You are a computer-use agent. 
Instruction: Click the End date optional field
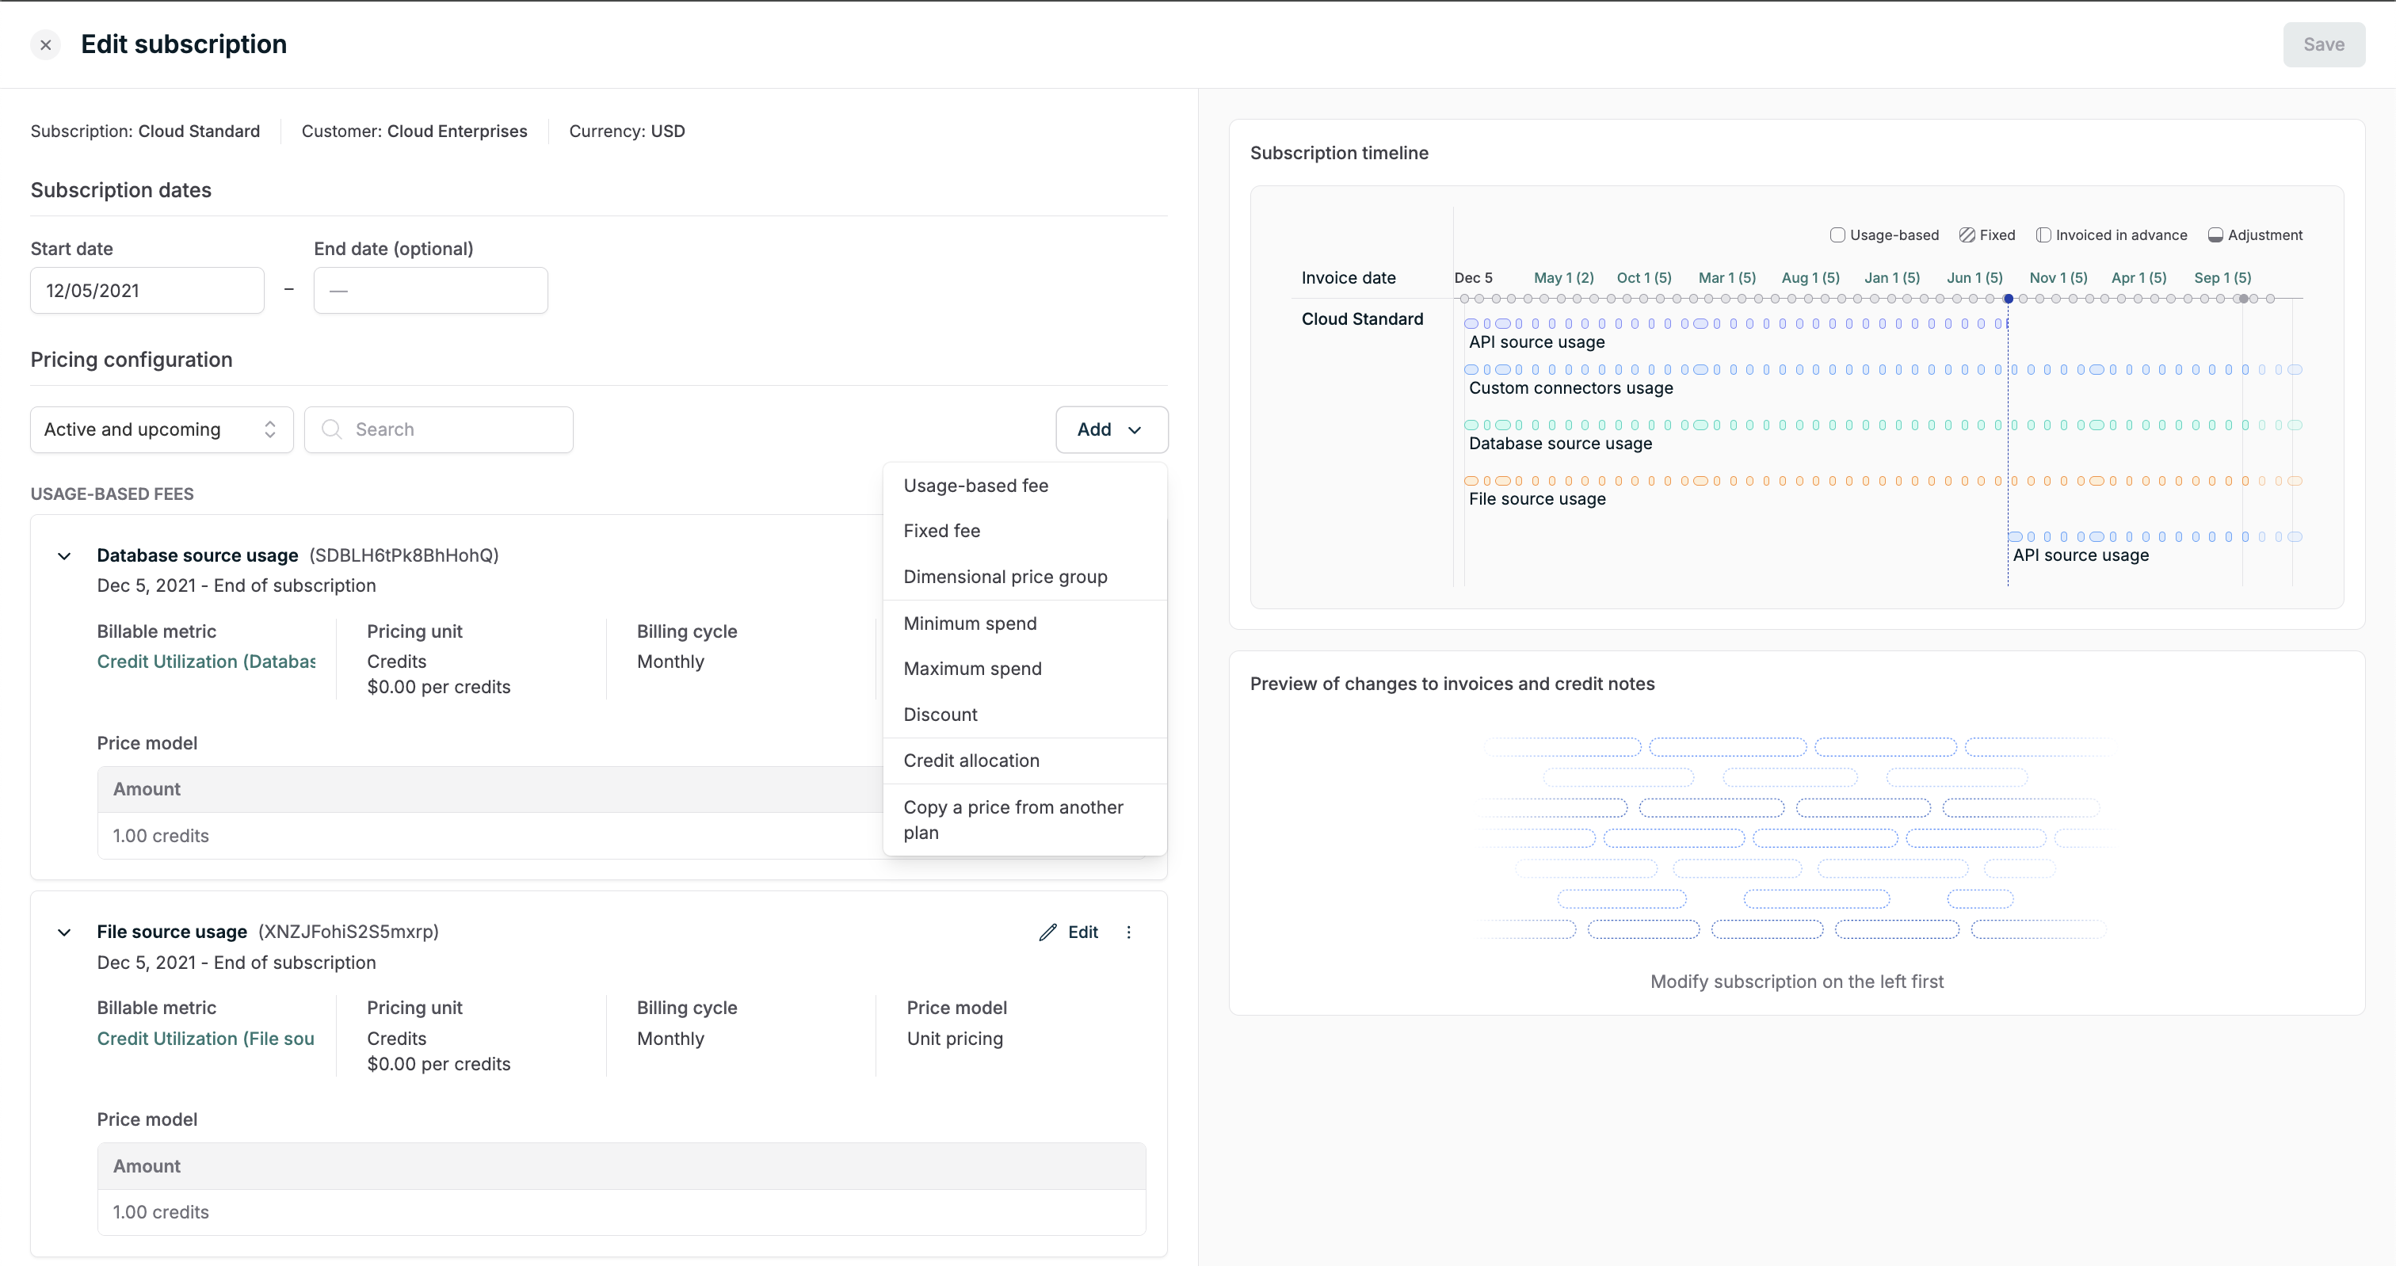click(431, 290)
